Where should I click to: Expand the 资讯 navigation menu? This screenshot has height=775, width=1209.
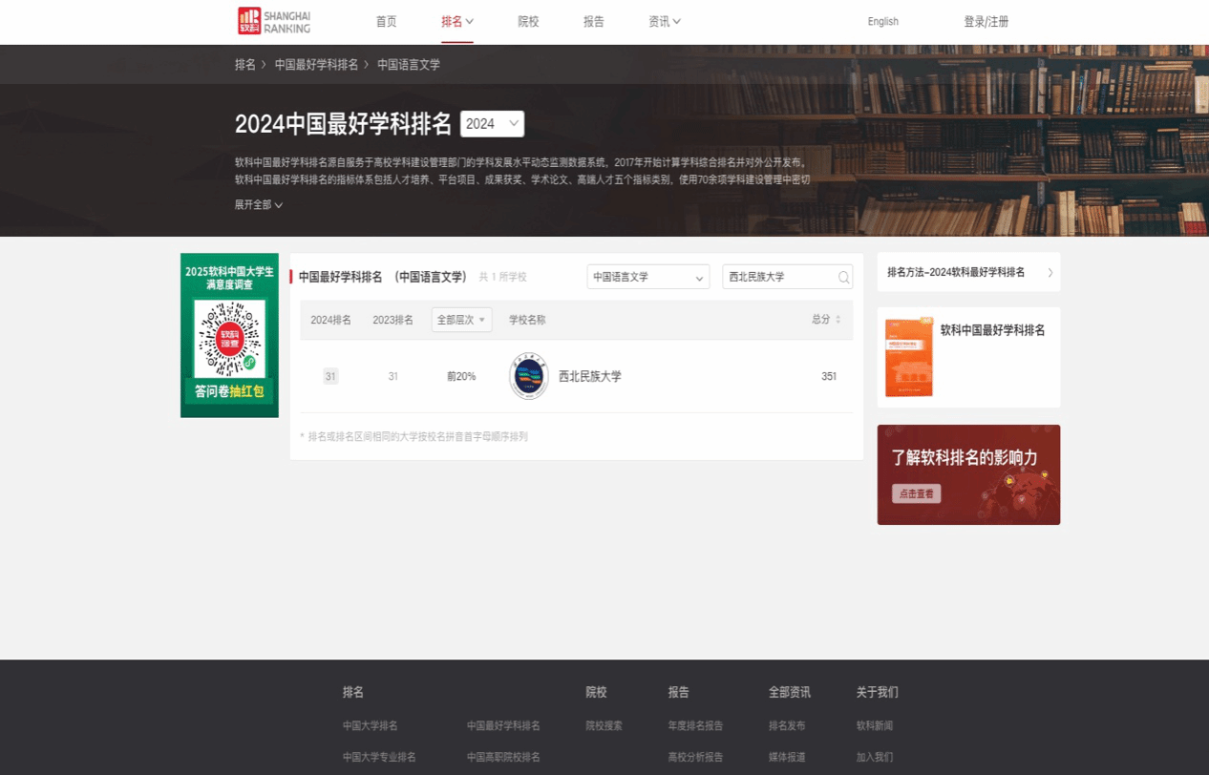click(664, 21)
